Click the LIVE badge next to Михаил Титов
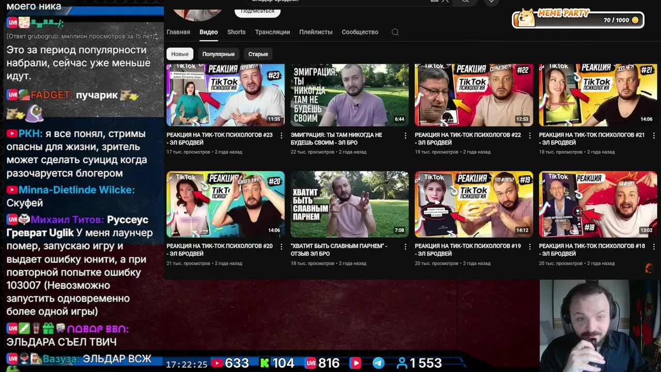Image resolution: width=661 pixels, height=372 pixels. click(12, 220)
